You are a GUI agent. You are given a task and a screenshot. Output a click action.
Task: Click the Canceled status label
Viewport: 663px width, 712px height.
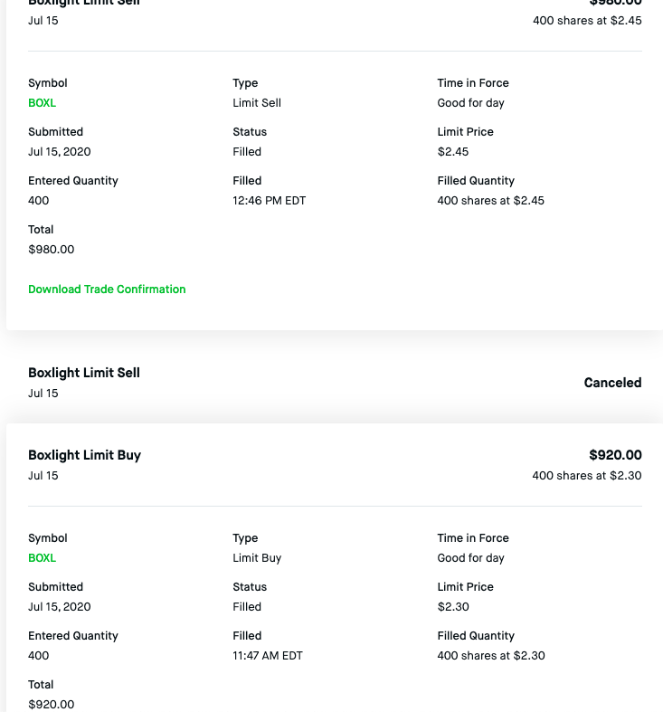[612, 383]
